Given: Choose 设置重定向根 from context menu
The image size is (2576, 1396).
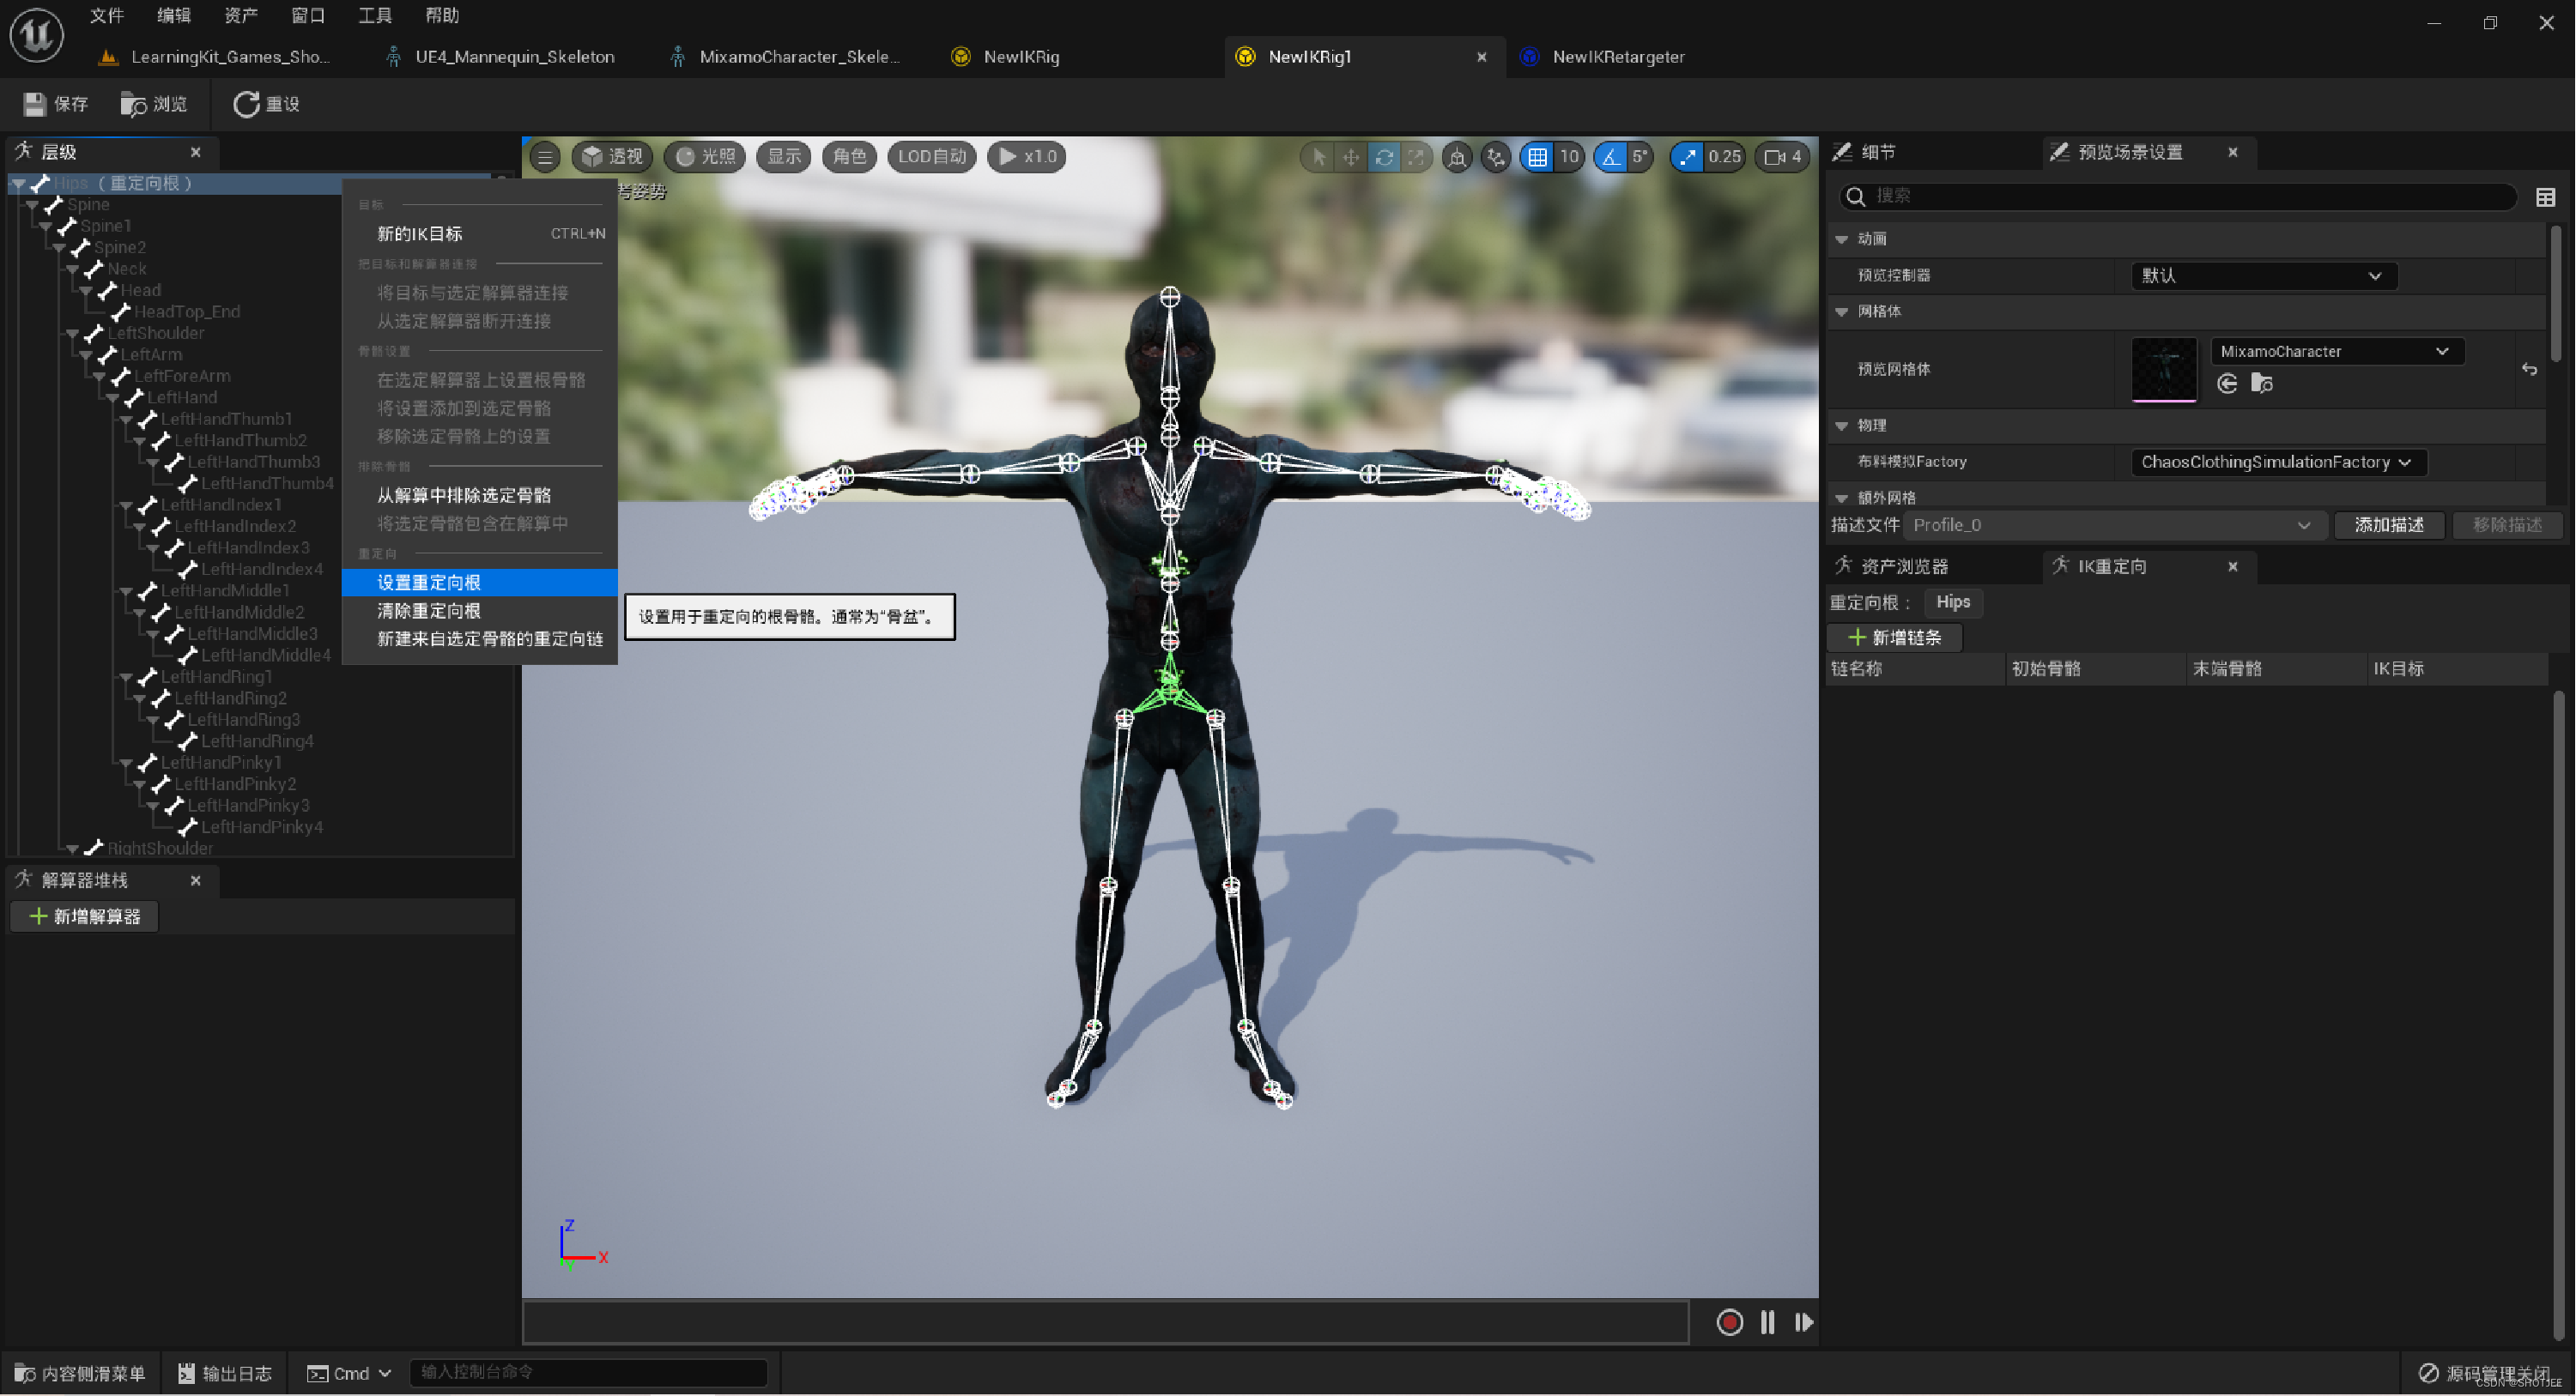Looking at the screenshot, I should tap(479, 583).
